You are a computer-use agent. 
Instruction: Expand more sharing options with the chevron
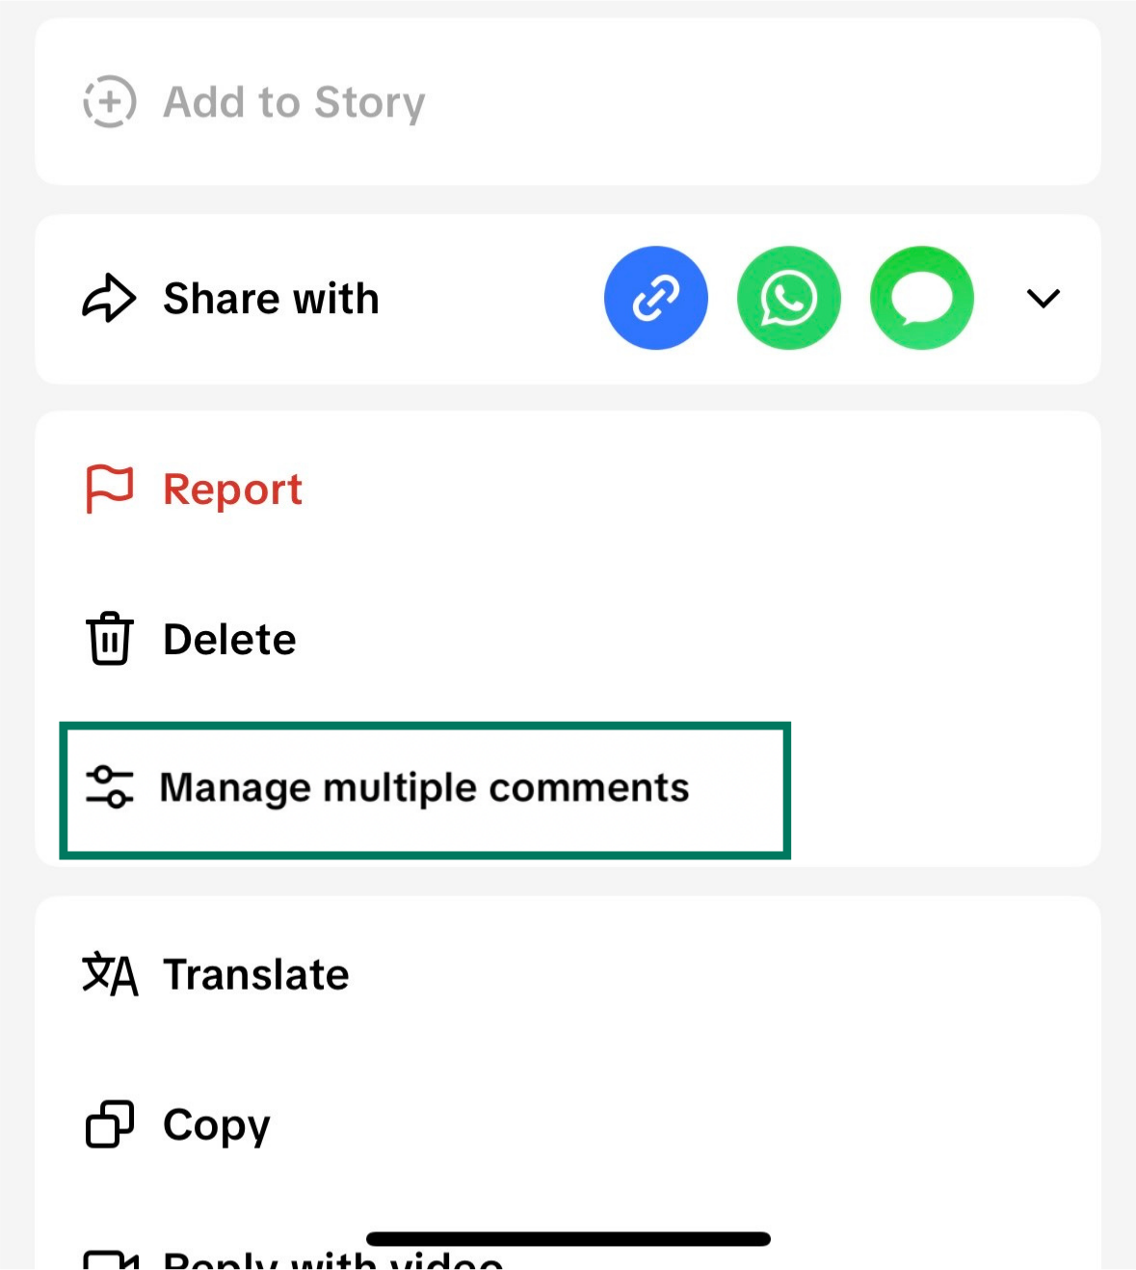(x=1043, y=299)
